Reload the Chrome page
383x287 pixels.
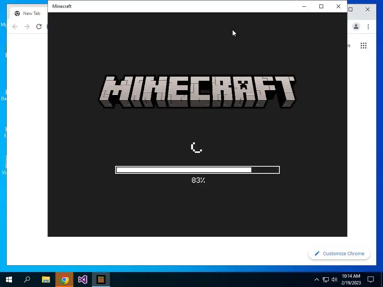pyautogui.click(x=39, y=27)
